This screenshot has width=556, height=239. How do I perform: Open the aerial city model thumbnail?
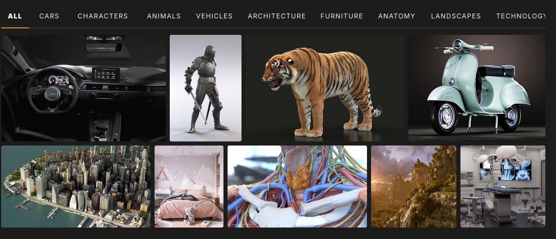[76, 187]
